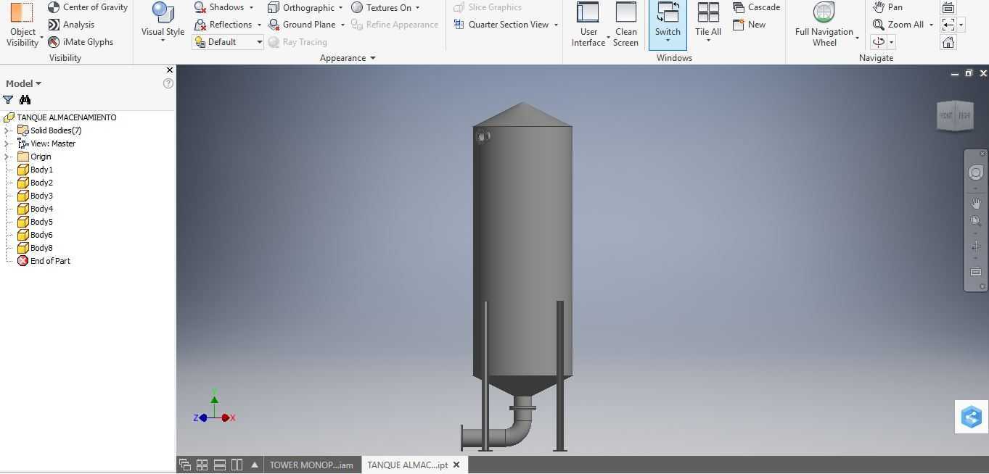Open User Interface options
989x474 pixels.
point(588,25)
